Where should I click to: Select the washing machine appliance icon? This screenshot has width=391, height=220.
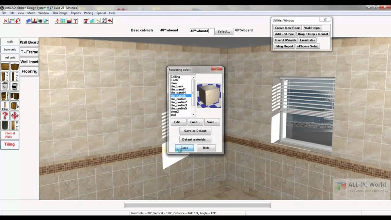(x=5, y=86)
